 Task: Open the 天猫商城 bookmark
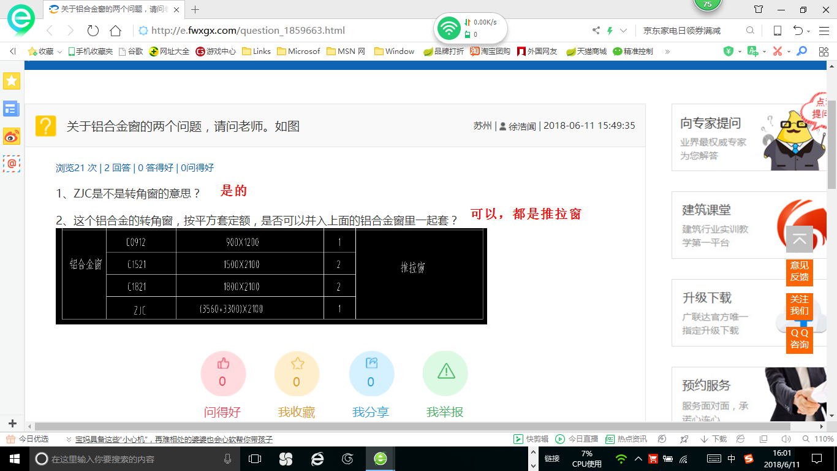coord(586,52)
